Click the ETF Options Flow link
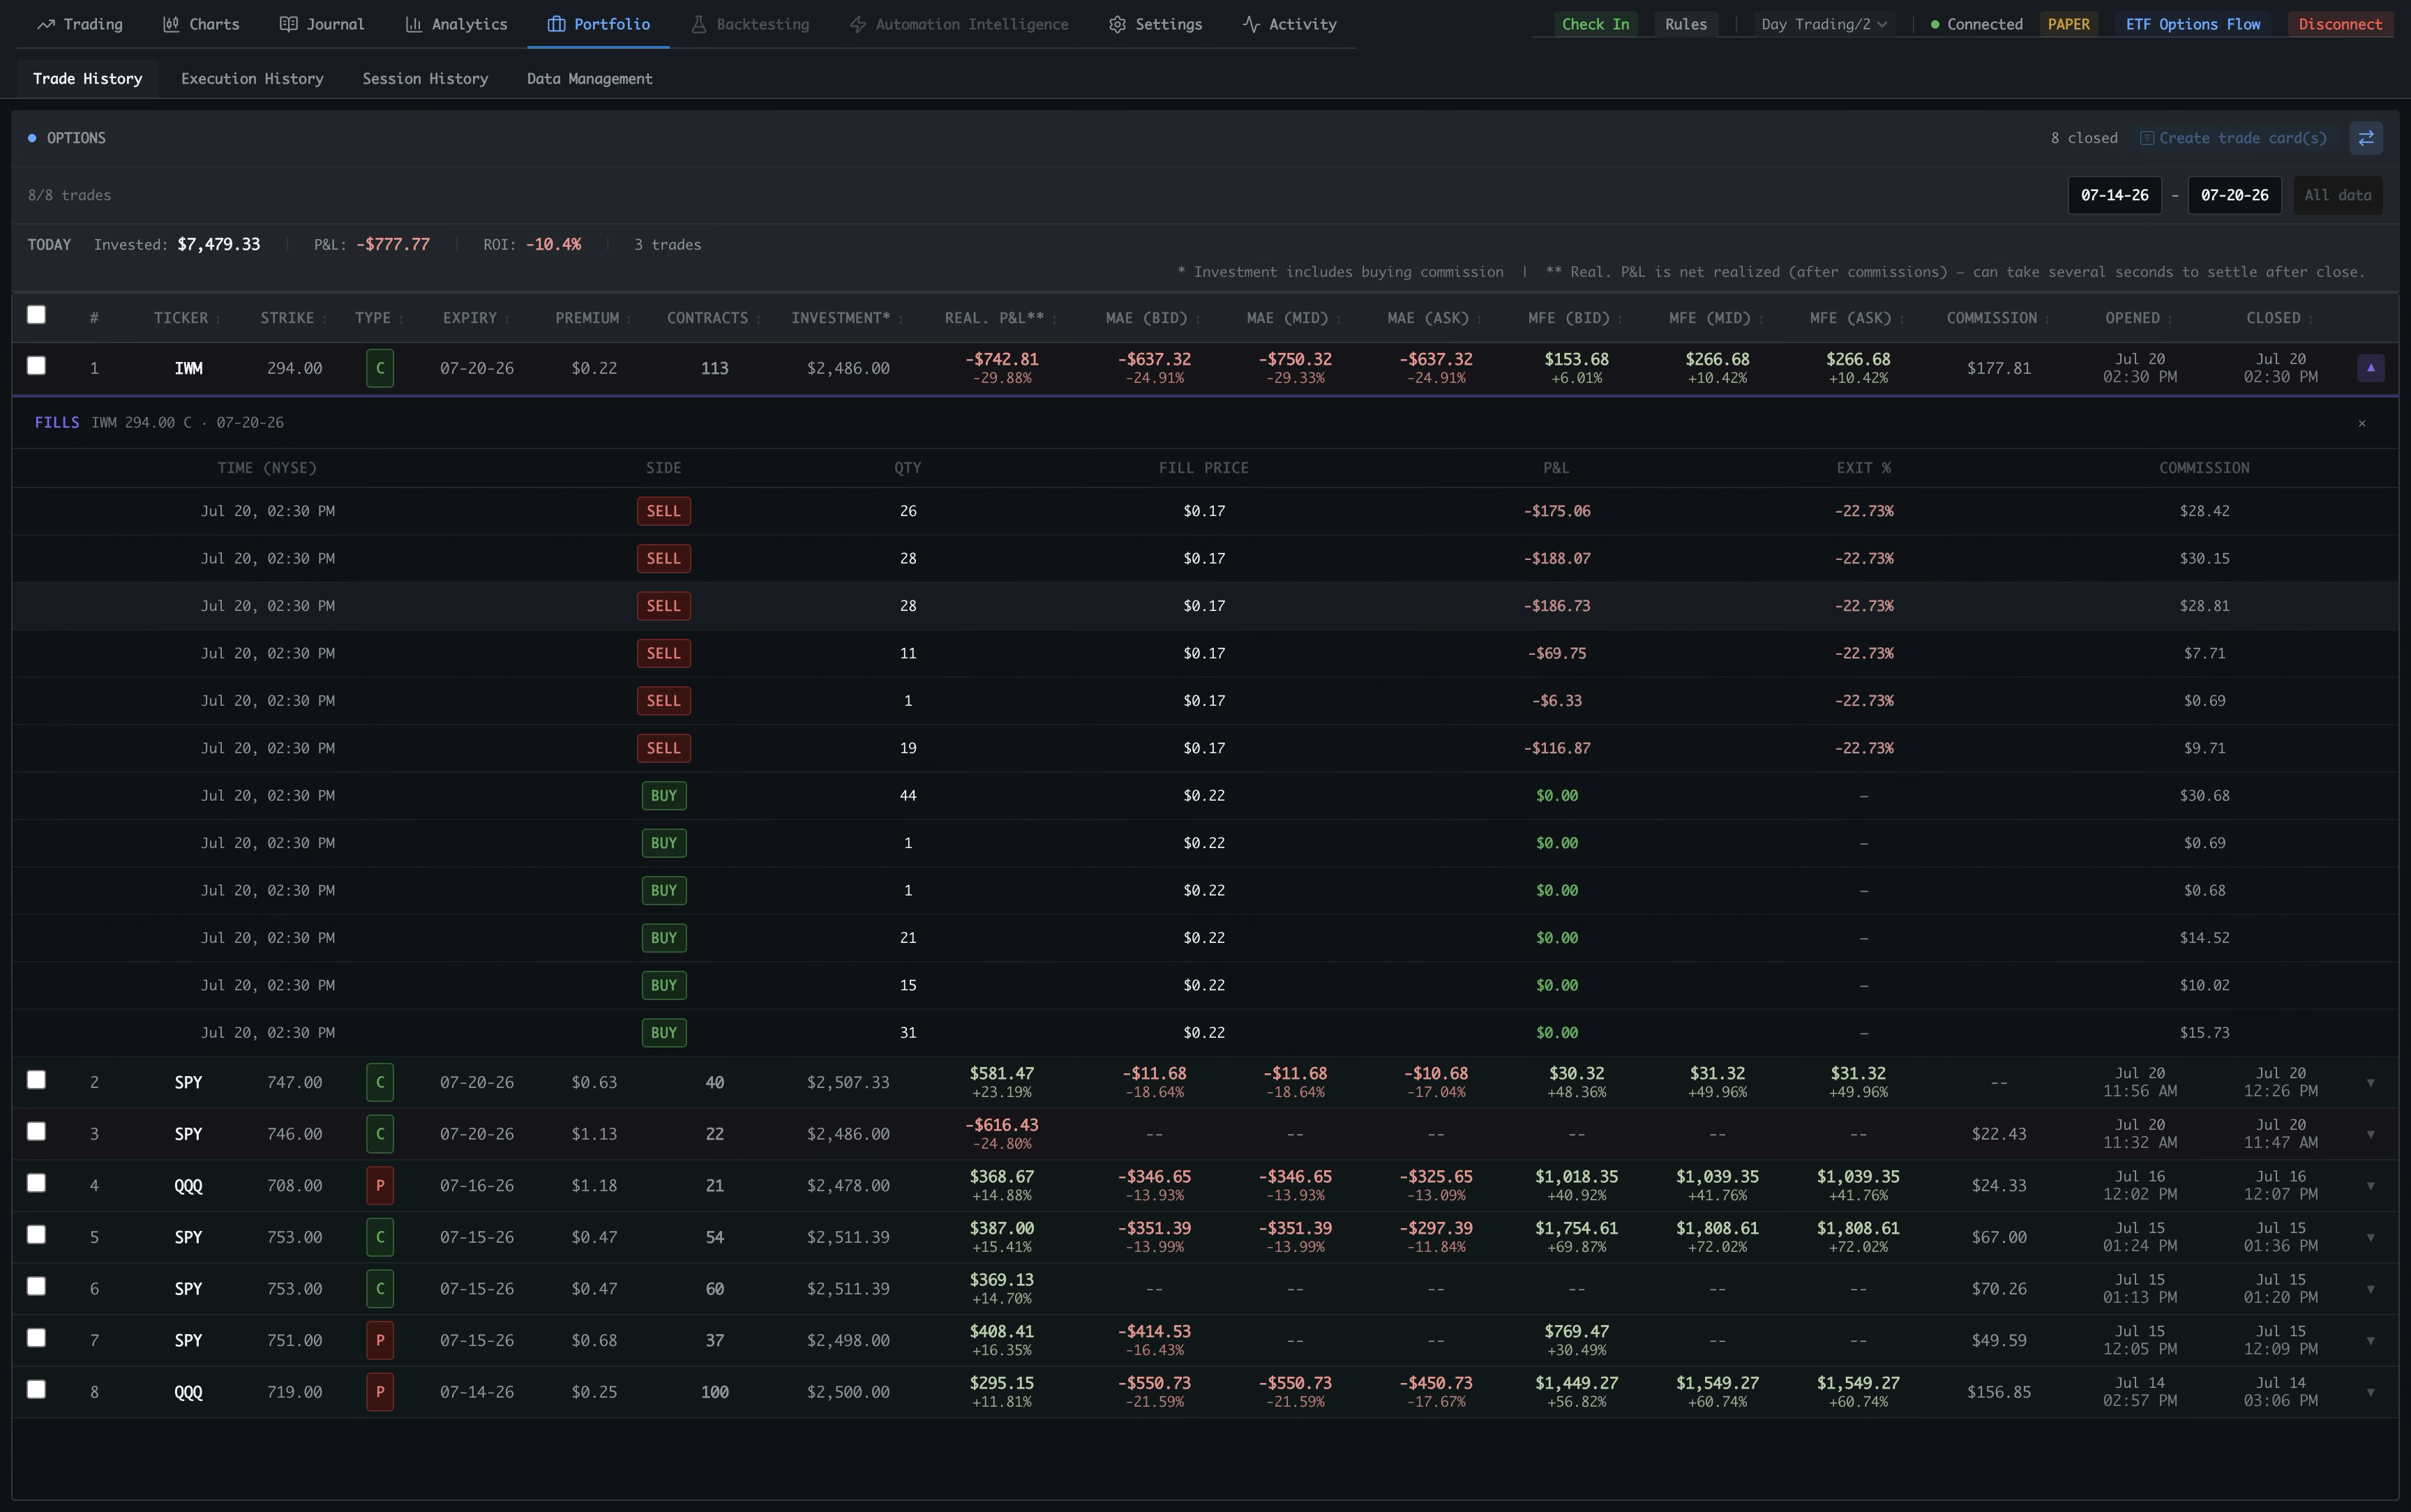The height and width of the screenshot is (1512, 2411). point(2192,24)
